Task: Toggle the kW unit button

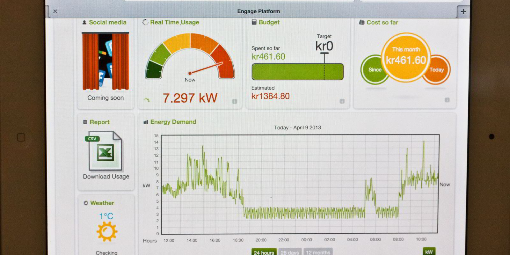Action: click(429, 251)
